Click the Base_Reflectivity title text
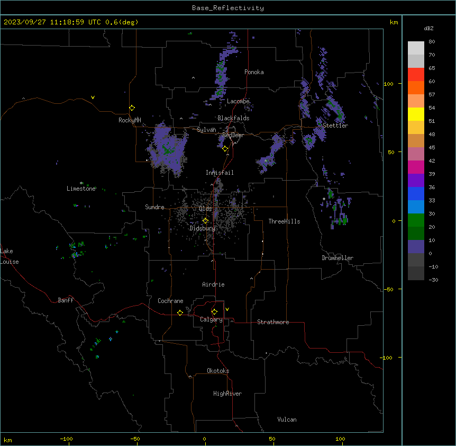The image size is (456, 446). pos(228,8)
